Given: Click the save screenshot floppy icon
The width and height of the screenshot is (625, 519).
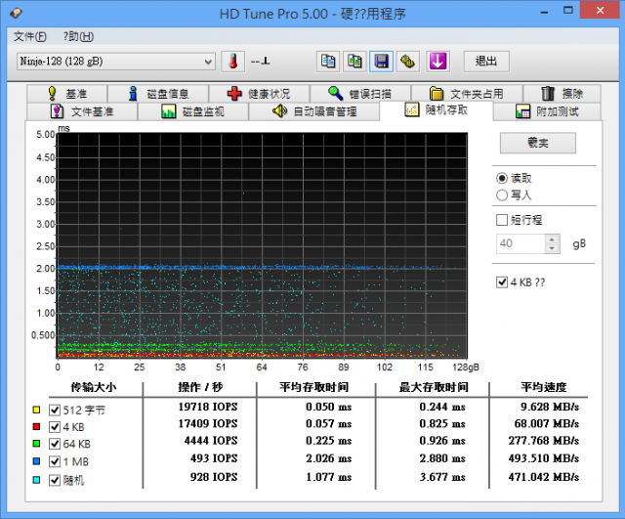Looking at the screenshot, I should (x=382, y=62).
